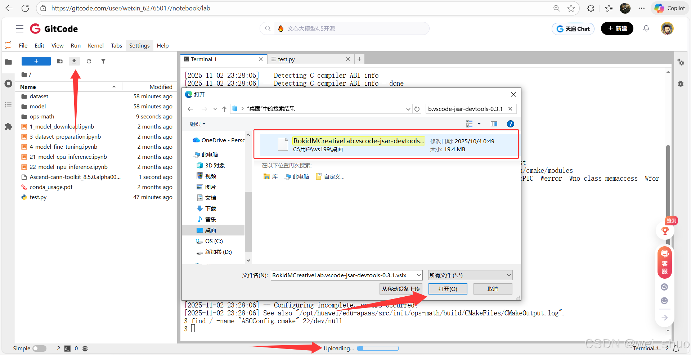Image resolution: width=691 pixels, height=355 pixels.
Task: Click the browser reload button
Action: point(25,8)
